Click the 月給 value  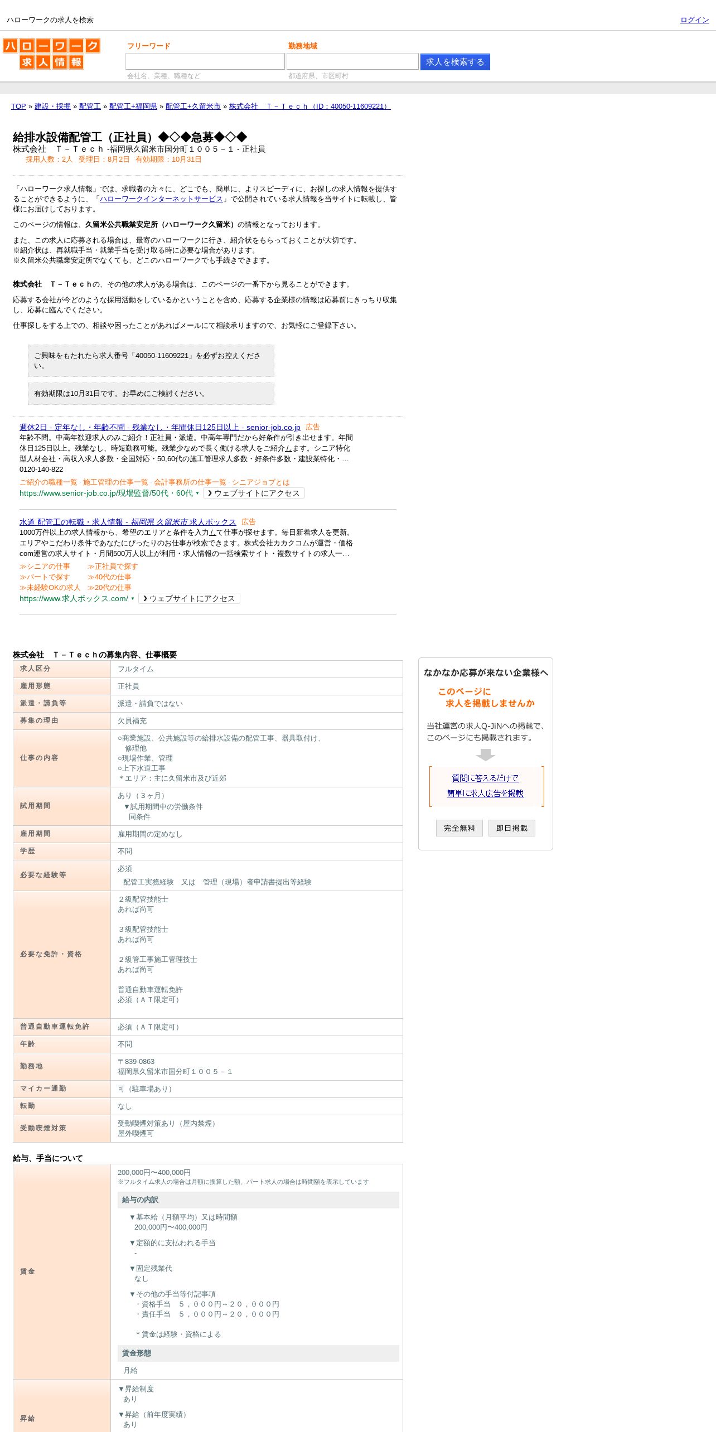pyautogui.click(x=130, y=1371)
